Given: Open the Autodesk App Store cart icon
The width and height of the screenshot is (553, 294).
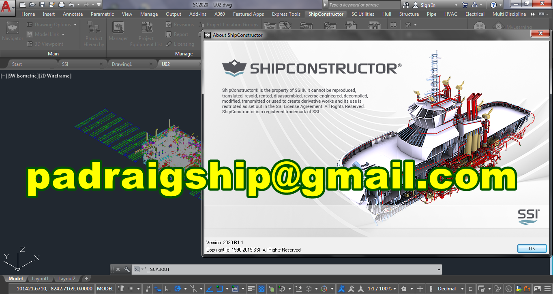Looking at the screenshot, I should pyautogui.click(x=465, y=5).
